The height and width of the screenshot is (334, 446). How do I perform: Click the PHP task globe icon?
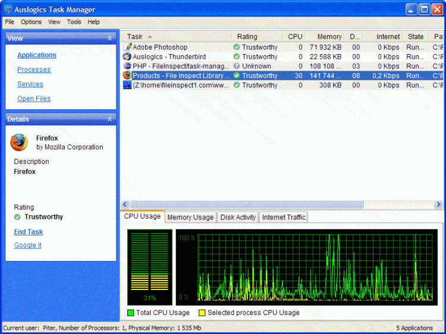point(127,66)
